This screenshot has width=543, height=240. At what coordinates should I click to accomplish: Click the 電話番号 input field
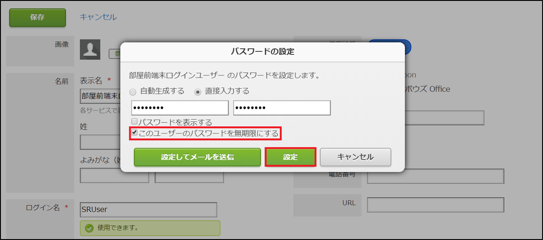435,176
